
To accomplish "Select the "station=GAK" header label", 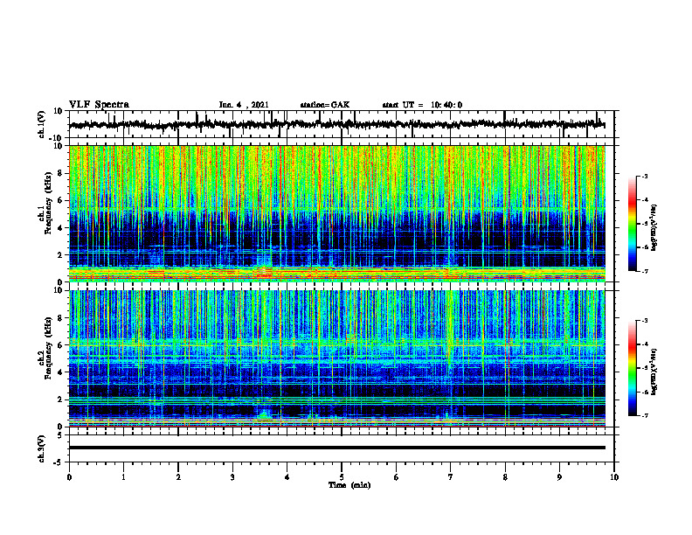I will 325,105.
